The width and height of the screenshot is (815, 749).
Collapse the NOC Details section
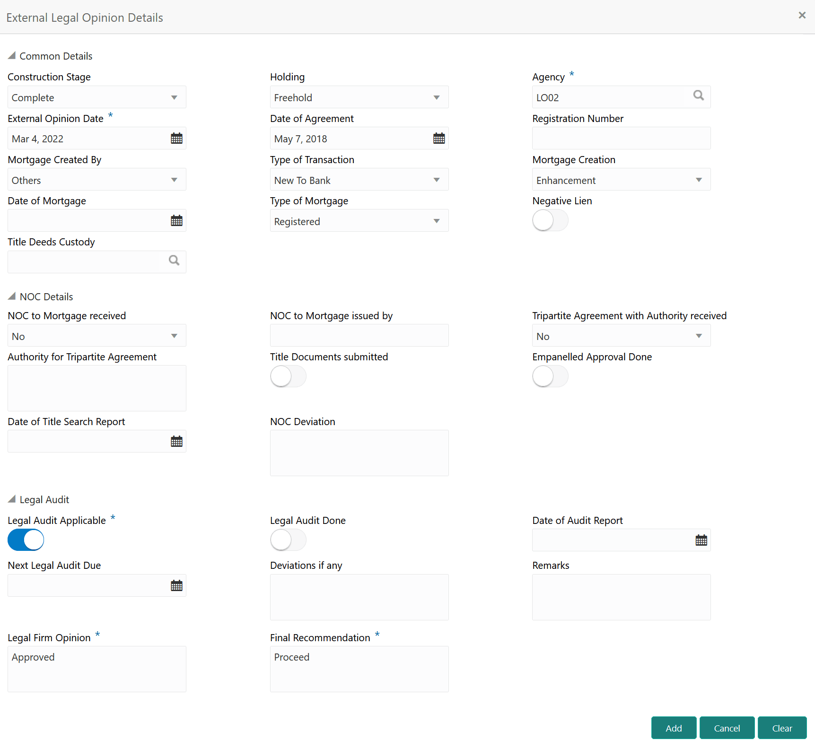coord(12,296)
